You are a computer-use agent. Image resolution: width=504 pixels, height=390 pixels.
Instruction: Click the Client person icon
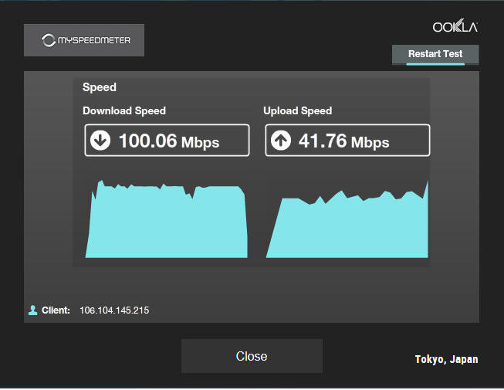pyautogui.click(x=32, y=310)
